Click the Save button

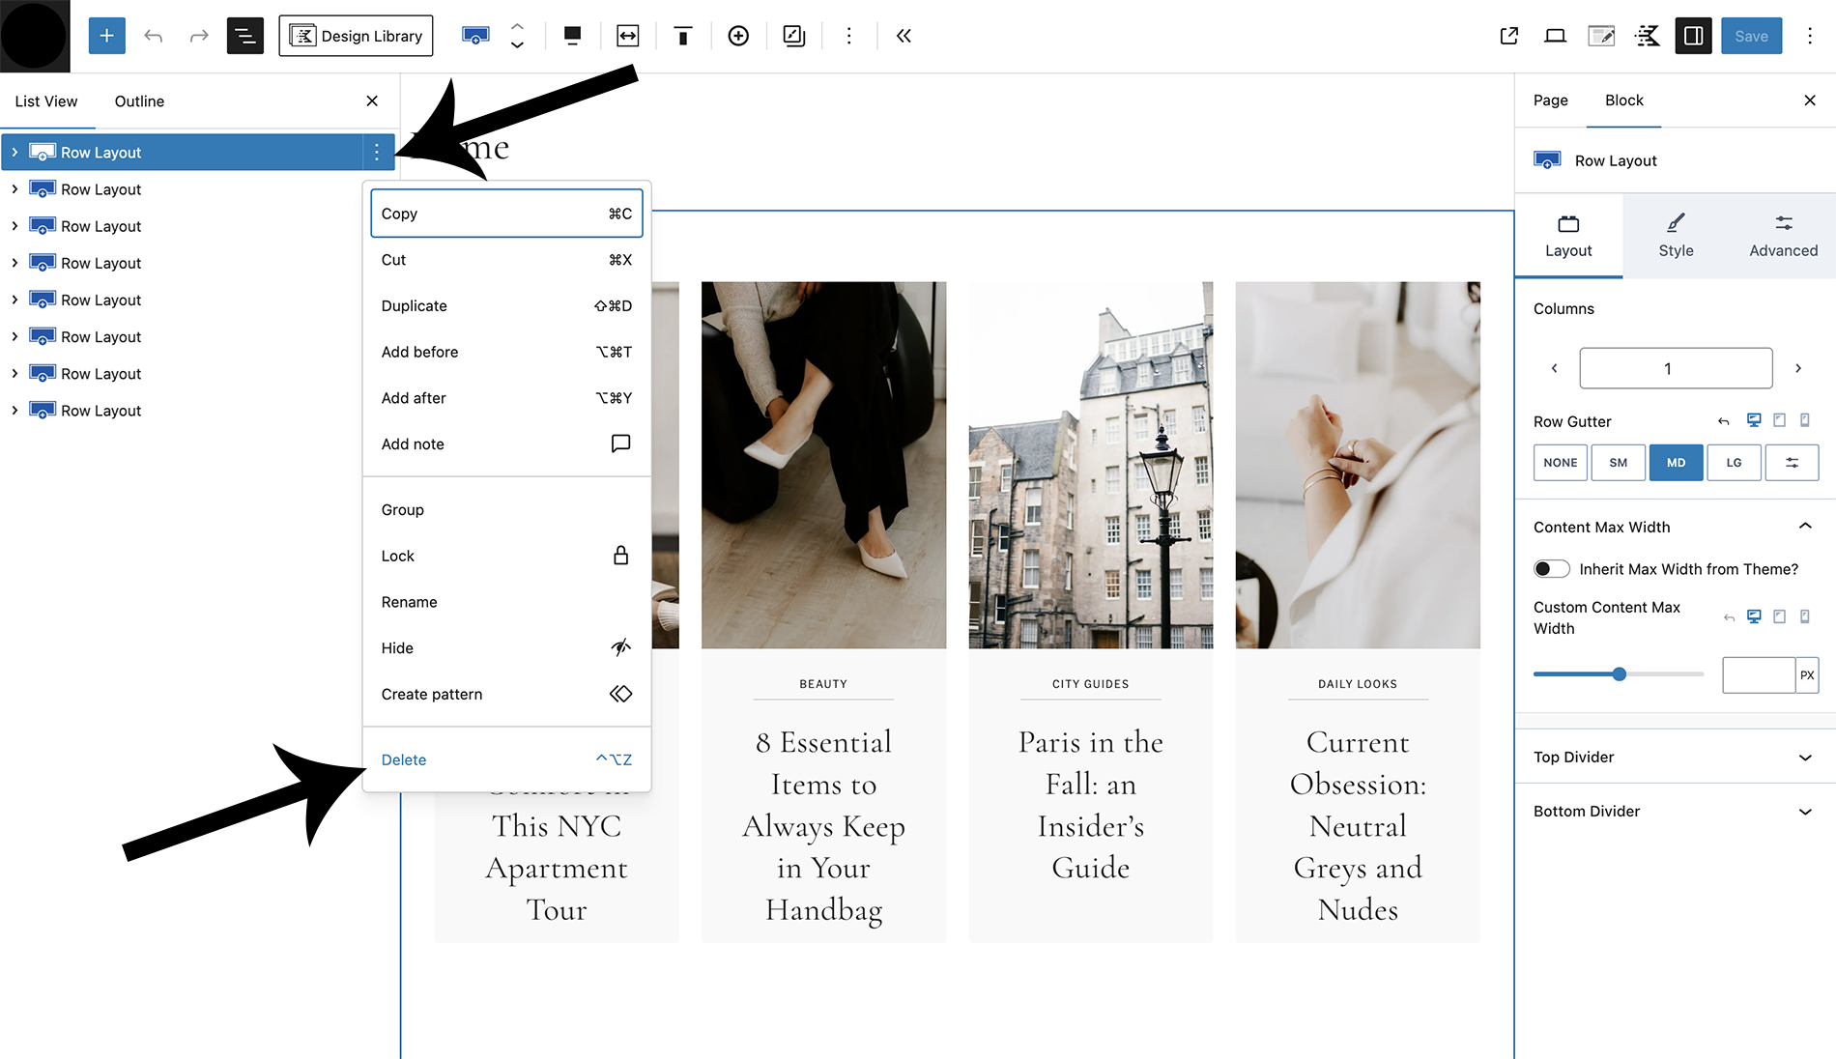1751,36
